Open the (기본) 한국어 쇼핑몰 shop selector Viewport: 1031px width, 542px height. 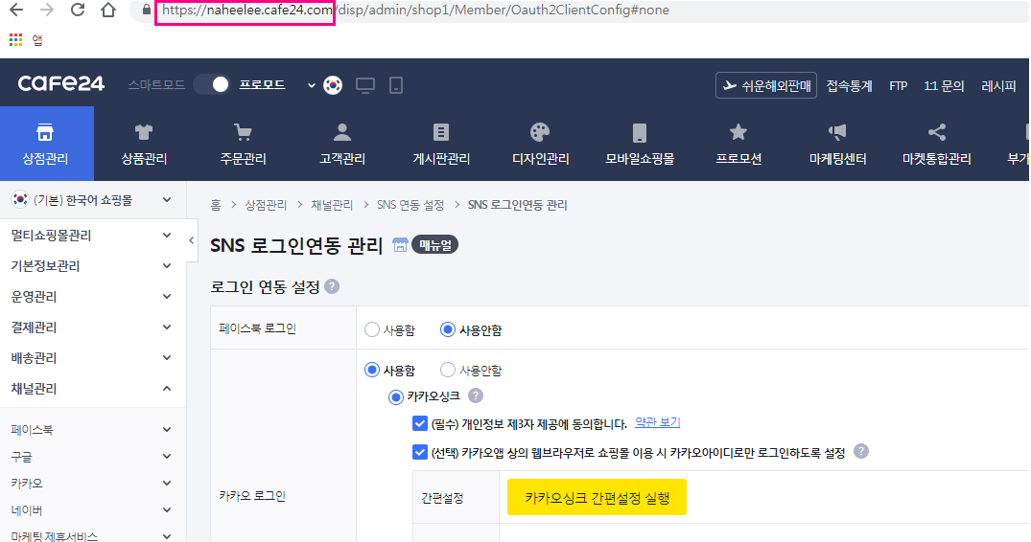(93, 199)
